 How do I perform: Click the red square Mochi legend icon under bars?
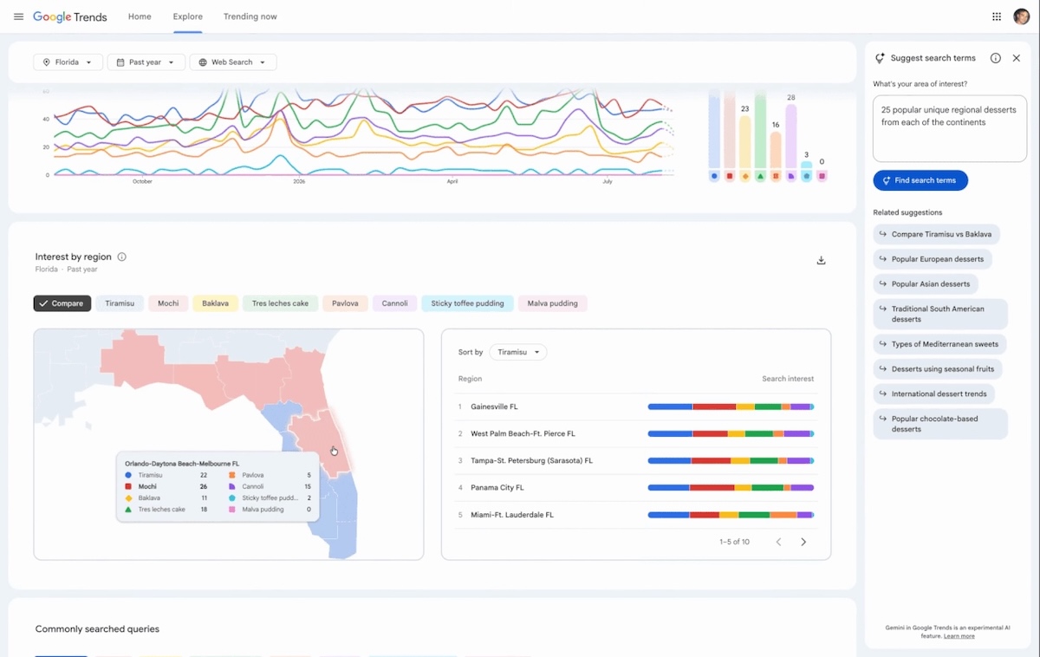pyautogui.click(x=730, y=176)
